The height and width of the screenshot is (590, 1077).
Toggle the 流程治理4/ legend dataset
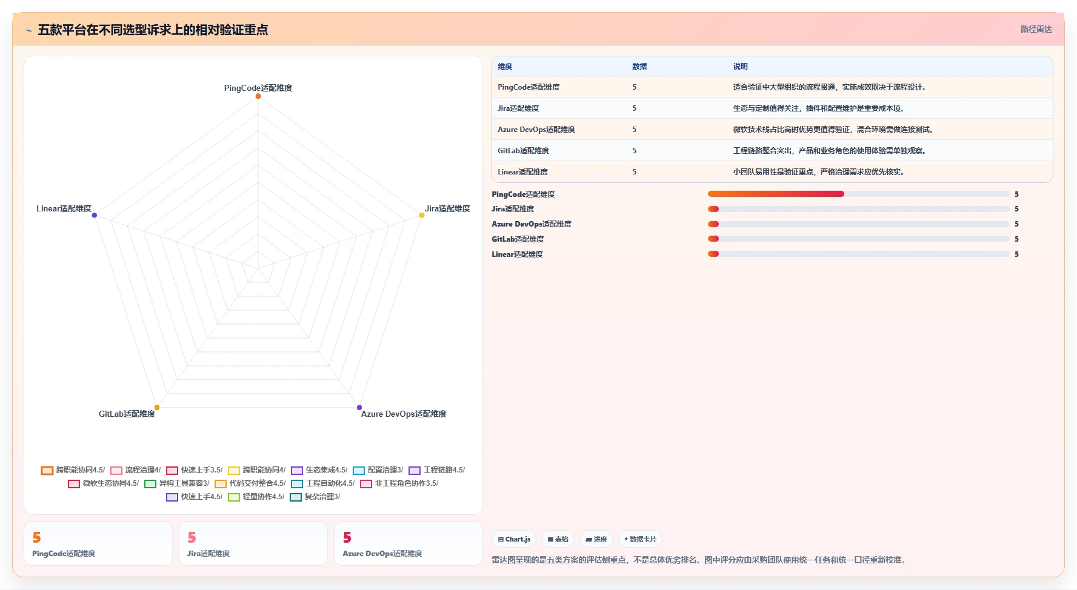click(136, 470)
